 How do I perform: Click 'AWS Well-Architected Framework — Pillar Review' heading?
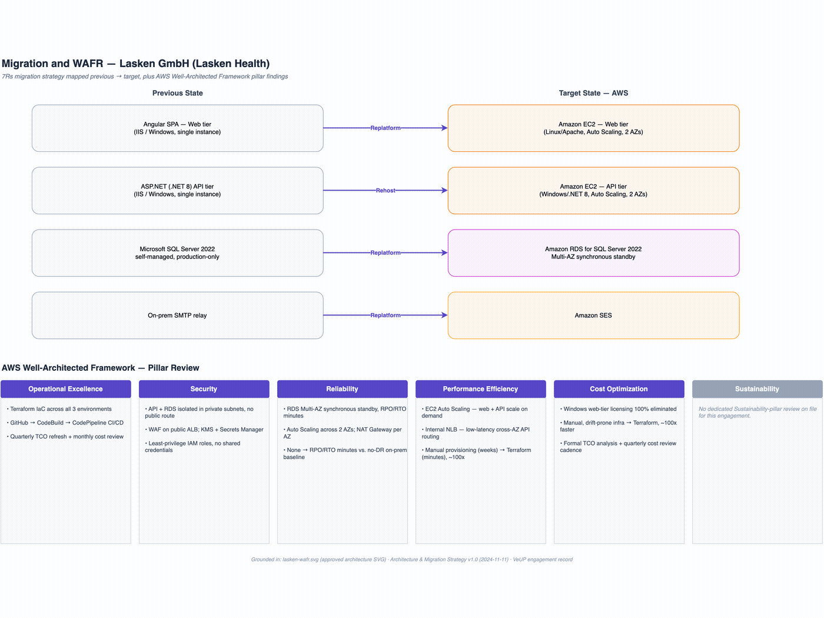[101, 368]
